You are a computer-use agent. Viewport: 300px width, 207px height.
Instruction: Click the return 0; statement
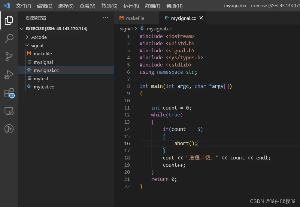pos(164,179)
